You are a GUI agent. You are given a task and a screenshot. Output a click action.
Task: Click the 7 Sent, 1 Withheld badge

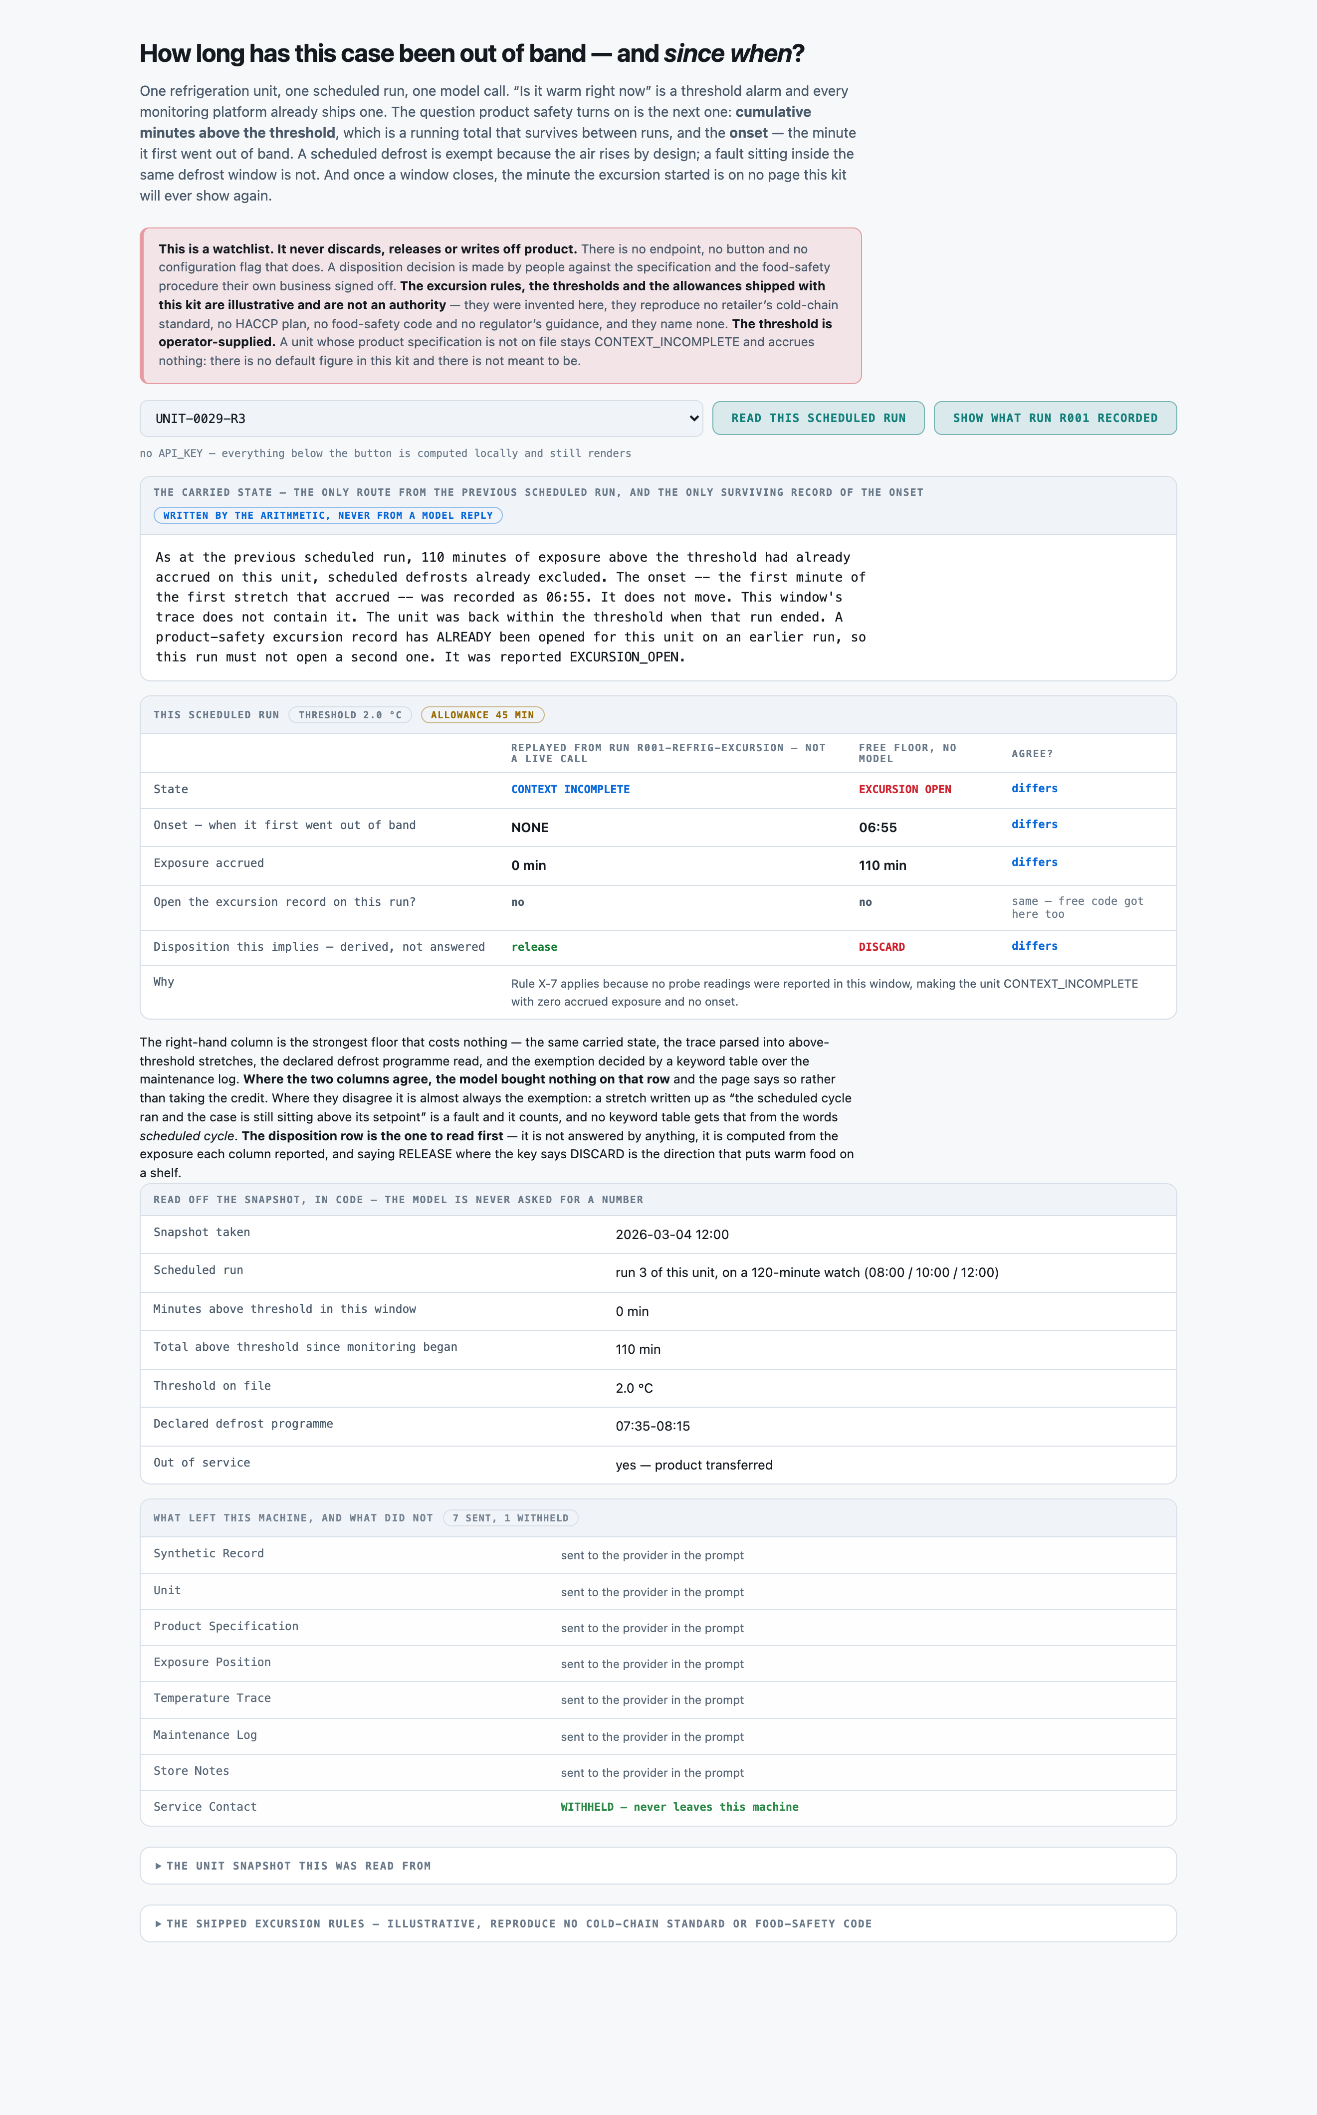click(x=510, y=1518)
